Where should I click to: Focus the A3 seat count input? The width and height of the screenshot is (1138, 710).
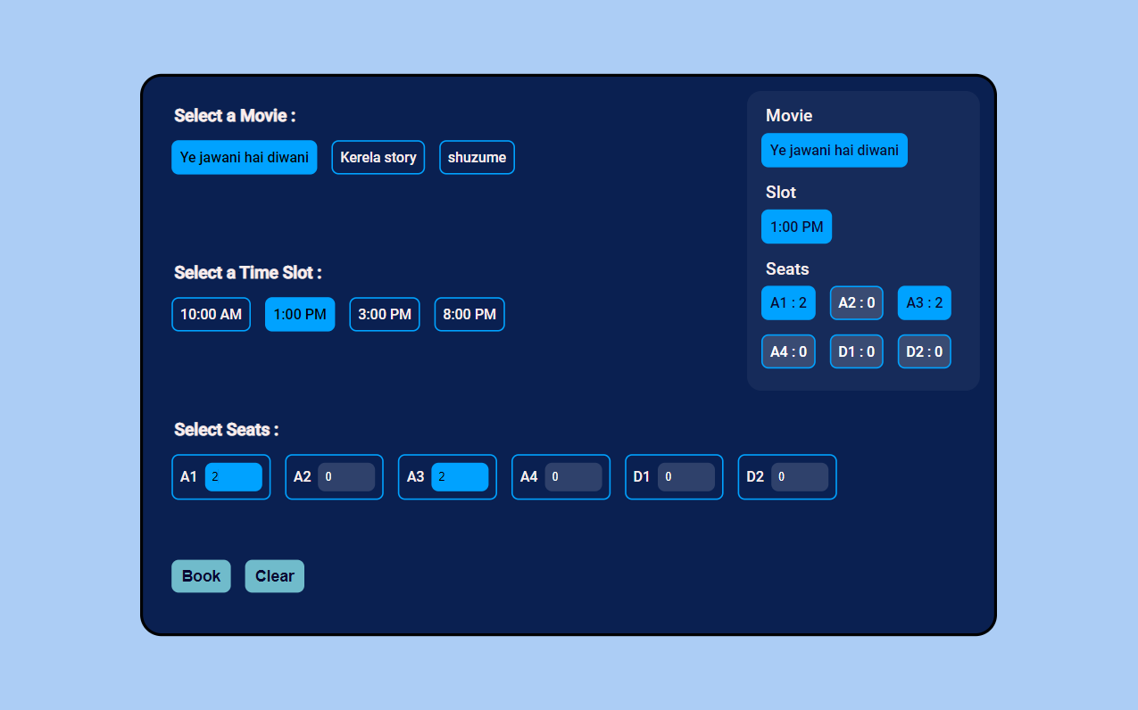(461, 477)
